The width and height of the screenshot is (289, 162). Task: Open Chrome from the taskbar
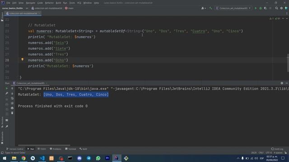point(23,158)
